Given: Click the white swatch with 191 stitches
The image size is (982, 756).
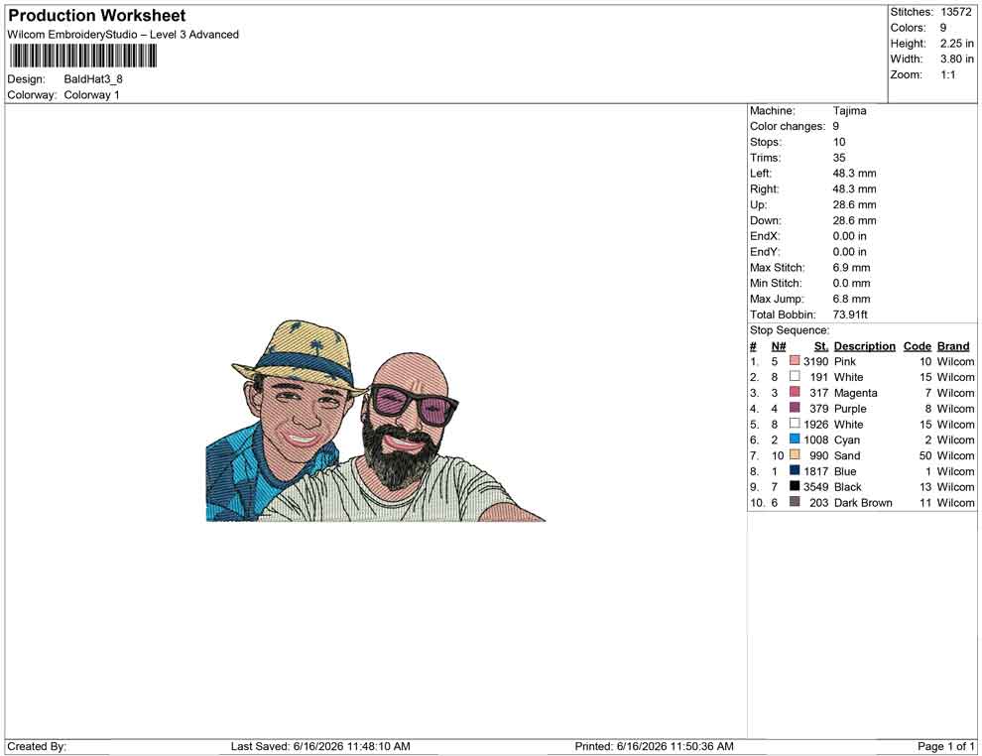Looking at the screenshot, I should [x=795, y=376].
